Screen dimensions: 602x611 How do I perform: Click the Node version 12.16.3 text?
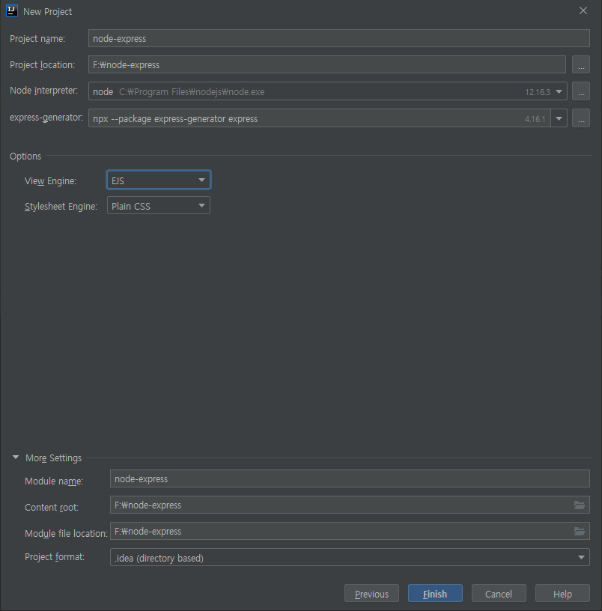pos(538,92)
